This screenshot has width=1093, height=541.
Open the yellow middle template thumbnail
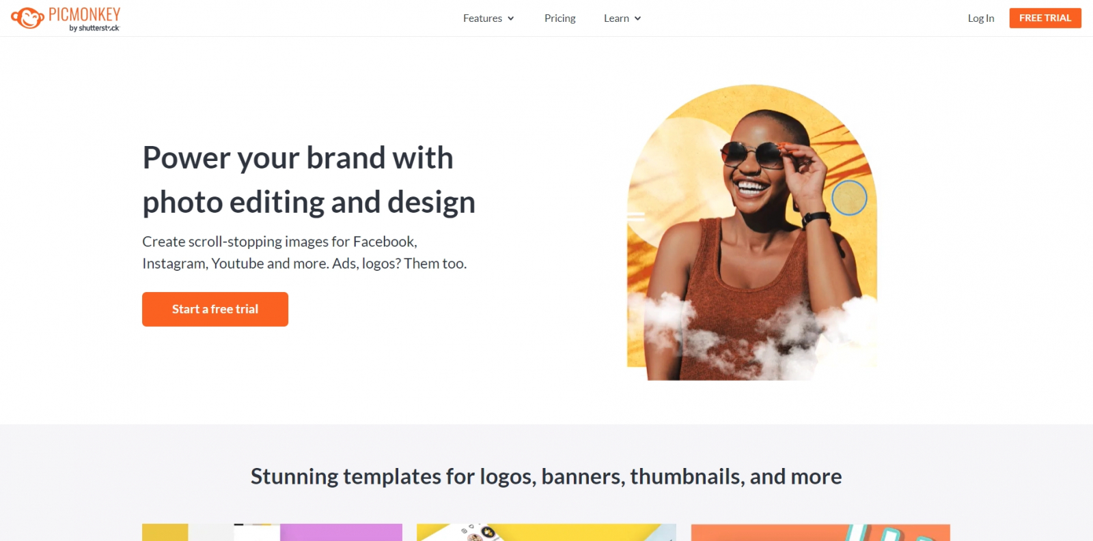pyautogui.click(x=546, y=532)
